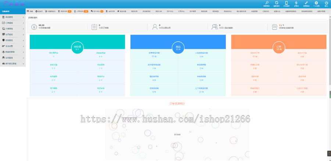Viewport: 331px width, 161px height.
Task: Open the off-shelf products cell showing 51 件
Action: [202, 90]
